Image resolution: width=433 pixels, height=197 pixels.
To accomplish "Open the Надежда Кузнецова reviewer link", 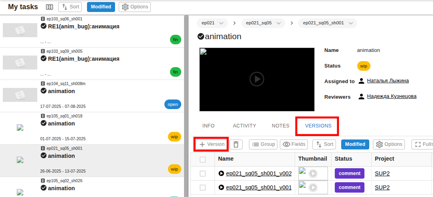I will pos(392,96).
